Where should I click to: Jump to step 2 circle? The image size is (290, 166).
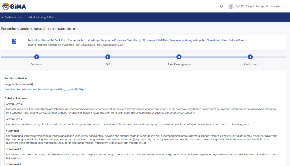tap(108, 57)
